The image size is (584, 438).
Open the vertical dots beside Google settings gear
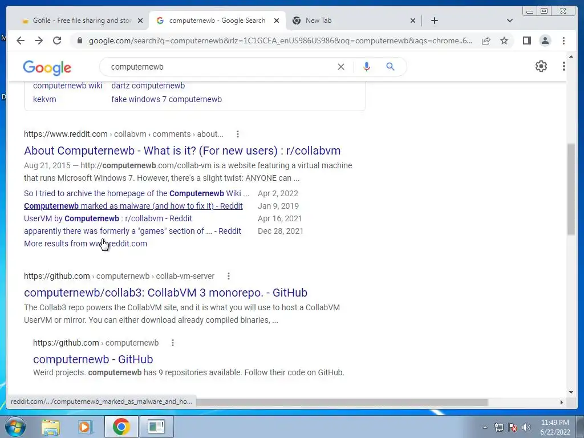pos(563,66)
